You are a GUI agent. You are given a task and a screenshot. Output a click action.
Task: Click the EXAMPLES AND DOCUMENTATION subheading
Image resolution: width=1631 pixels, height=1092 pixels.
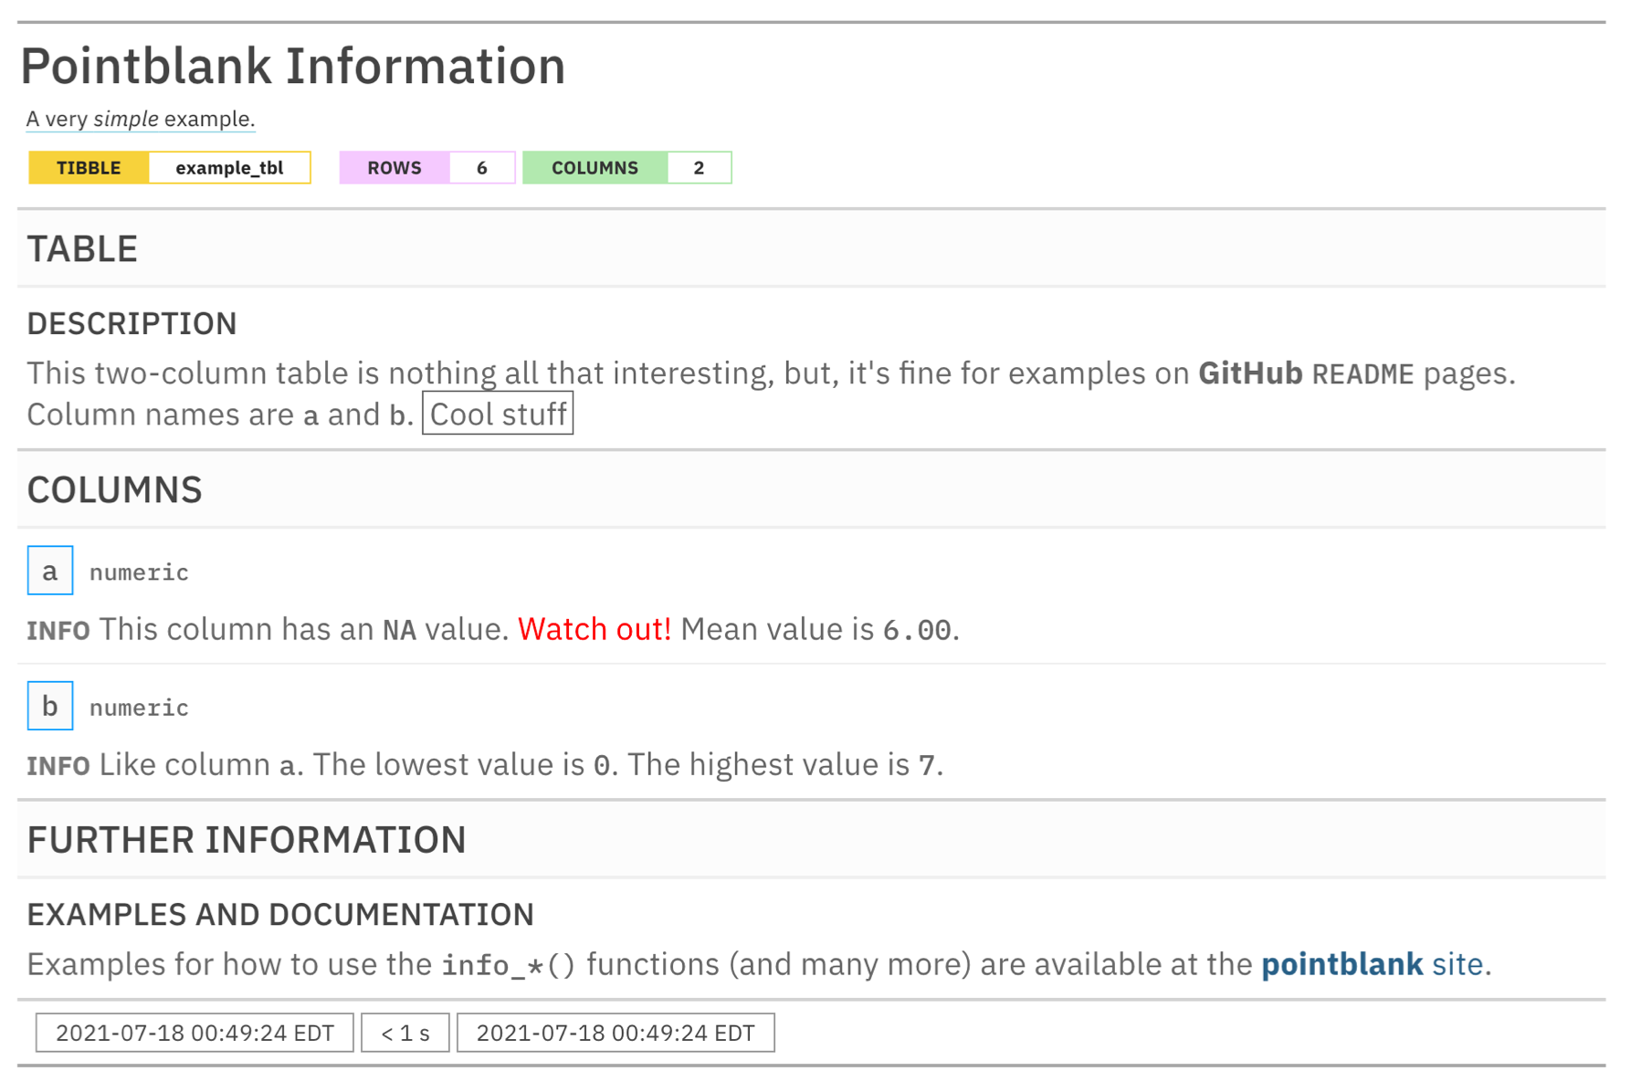280,914
